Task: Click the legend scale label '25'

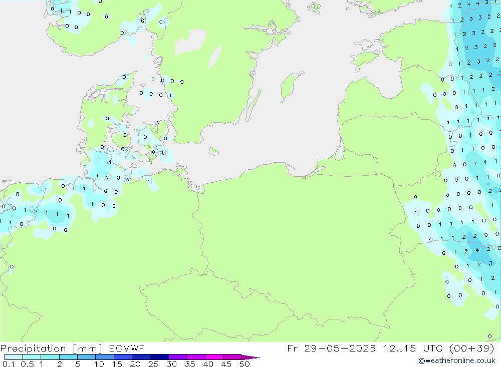Action: coord(154,364)
